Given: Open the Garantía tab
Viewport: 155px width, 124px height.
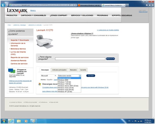Looking at the screenshot, I should pos(83,70).
